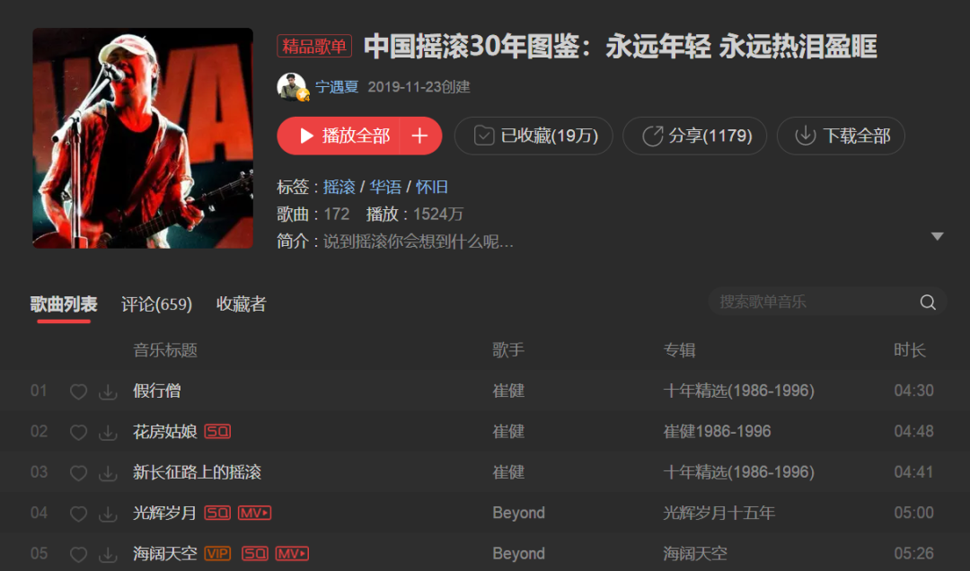Viewport: 970px width, 571px height.
Task: Download the song 新长征路上的摇滚
Action: (x=108, y=473)
